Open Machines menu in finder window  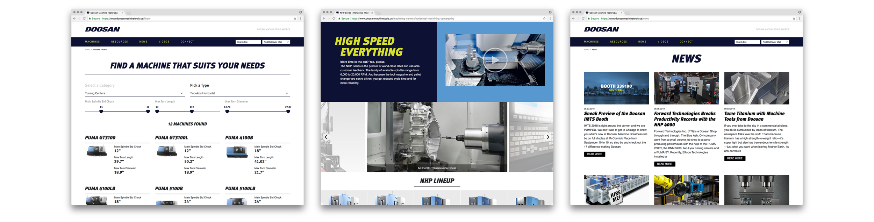coord(92,42)
